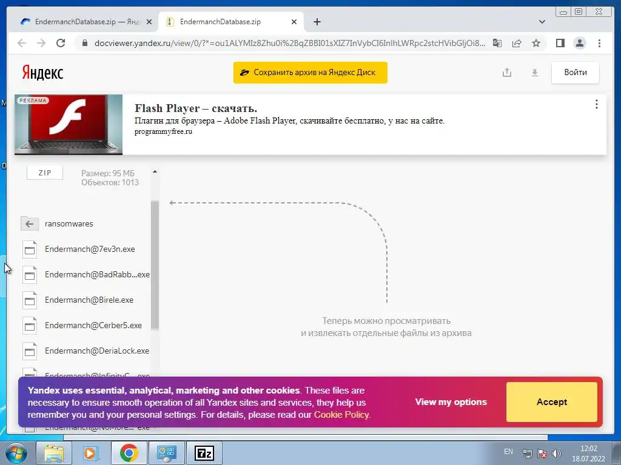
Task: Click the Войти login button
Action: pyautogui.click(x=575, y=73)
